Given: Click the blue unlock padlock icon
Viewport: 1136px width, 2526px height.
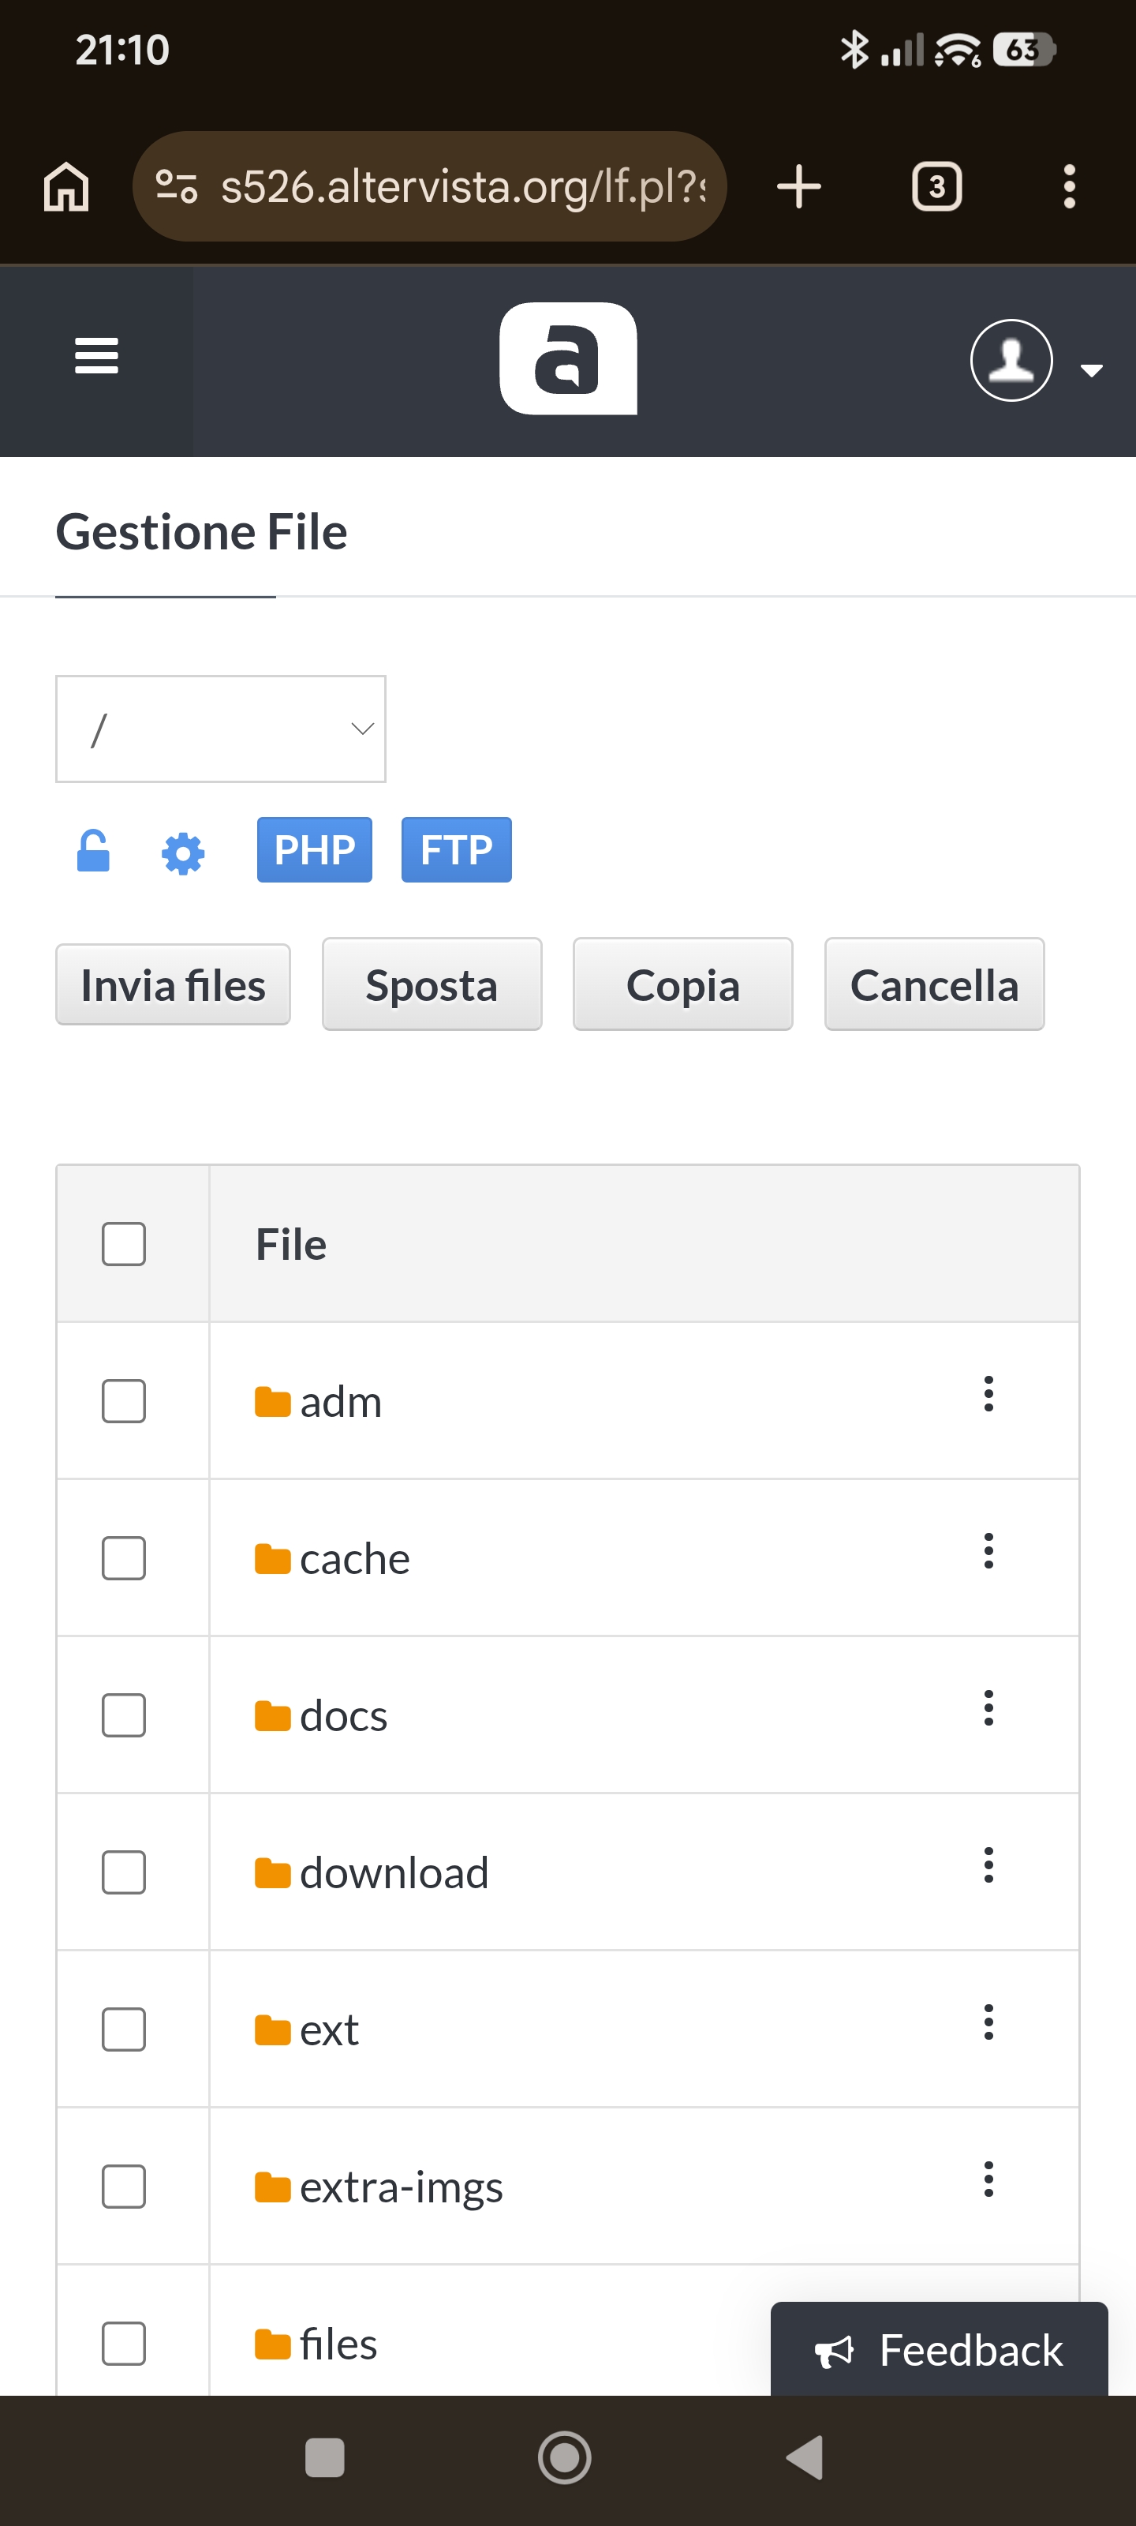Looking at the screenshot, I should click(93, 851).
